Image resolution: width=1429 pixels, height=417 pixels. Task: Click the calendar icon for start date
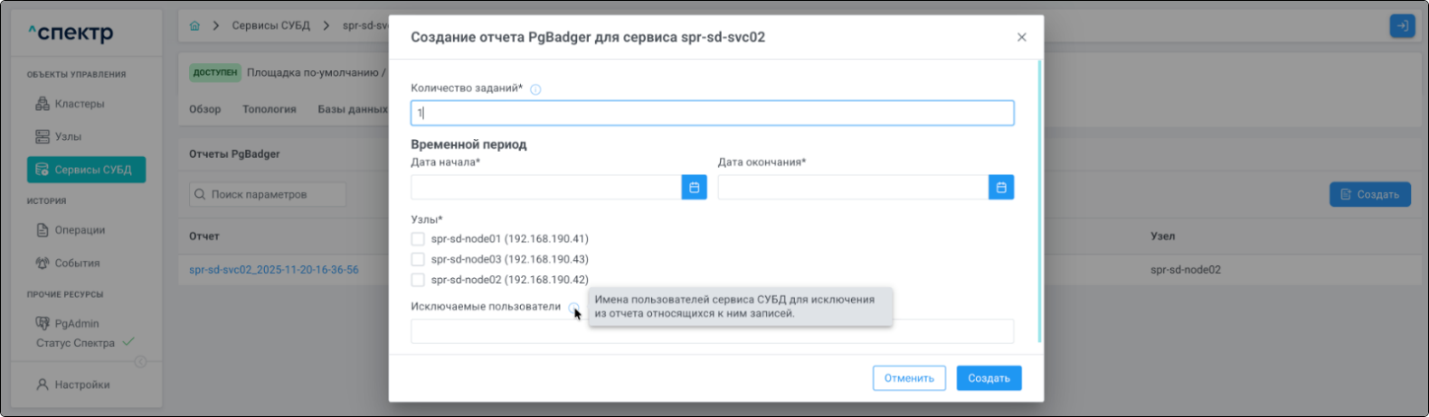click(x=694, y=188)
